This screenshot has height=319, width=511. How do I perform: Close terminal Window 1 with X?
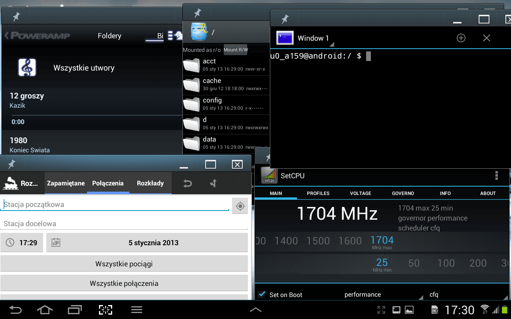tap(487, 38)
